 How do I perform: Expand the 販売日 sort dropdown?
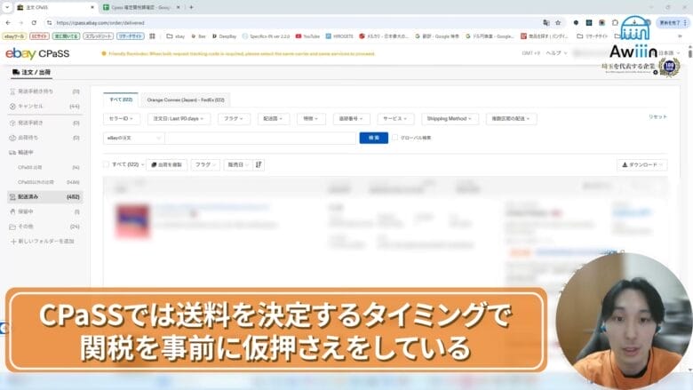coord(237,164)
